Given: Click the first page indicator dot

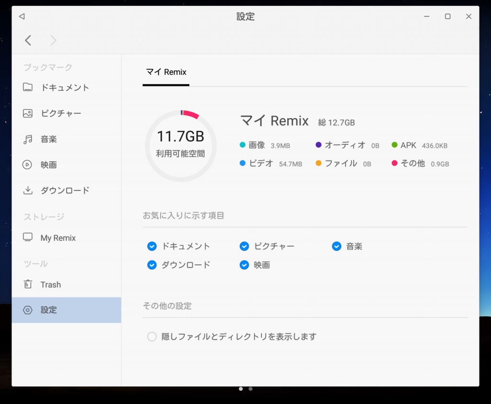Looking at the screenshot, I should pos(241,389).
